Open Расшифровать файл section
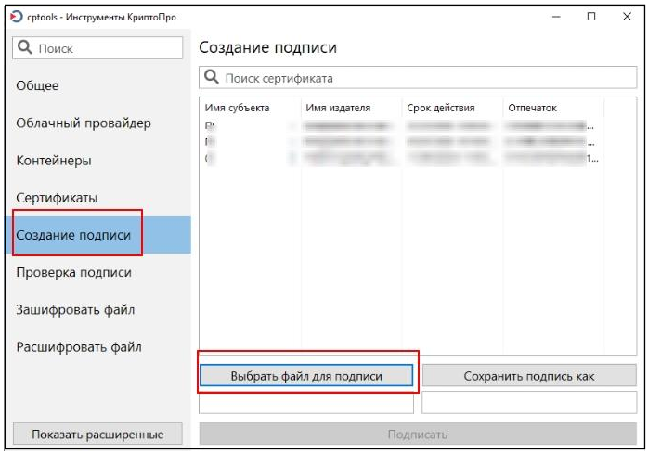 [x=79, y=347]
